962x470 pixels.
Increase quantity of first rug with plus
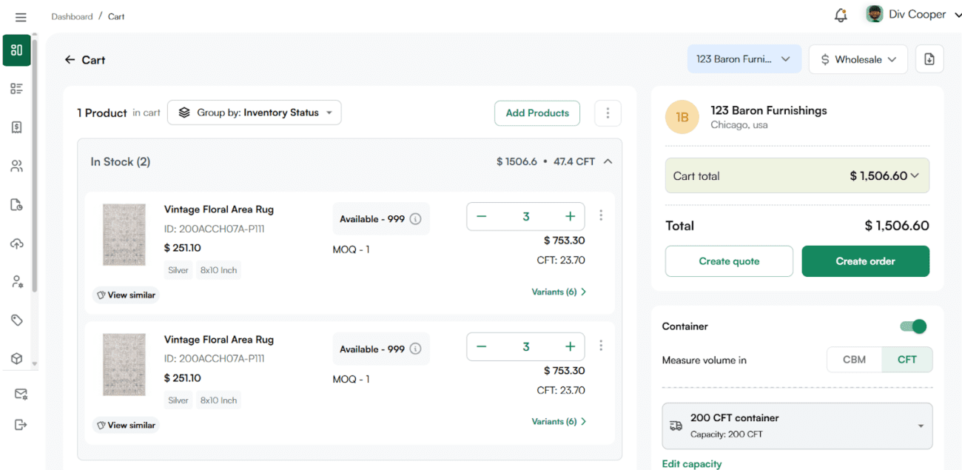point(570,217)
